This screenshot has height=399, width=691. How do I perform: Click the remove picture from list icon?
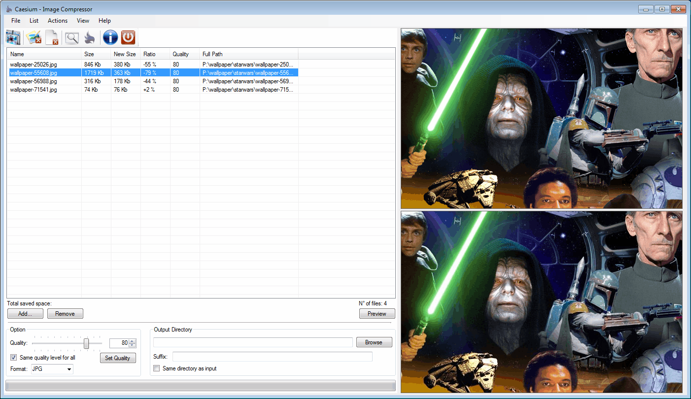coord(34,37)
